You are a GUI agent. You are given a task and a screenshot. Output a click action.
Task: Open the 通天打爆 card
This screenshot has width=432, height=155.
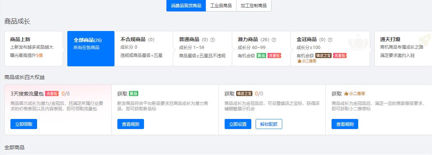point(402,49)
